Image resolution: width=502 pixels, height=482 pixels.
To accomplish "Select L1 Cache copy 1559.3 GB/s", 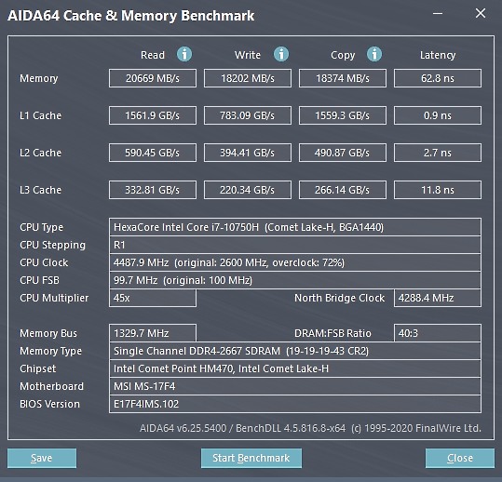I will (343, 115).
